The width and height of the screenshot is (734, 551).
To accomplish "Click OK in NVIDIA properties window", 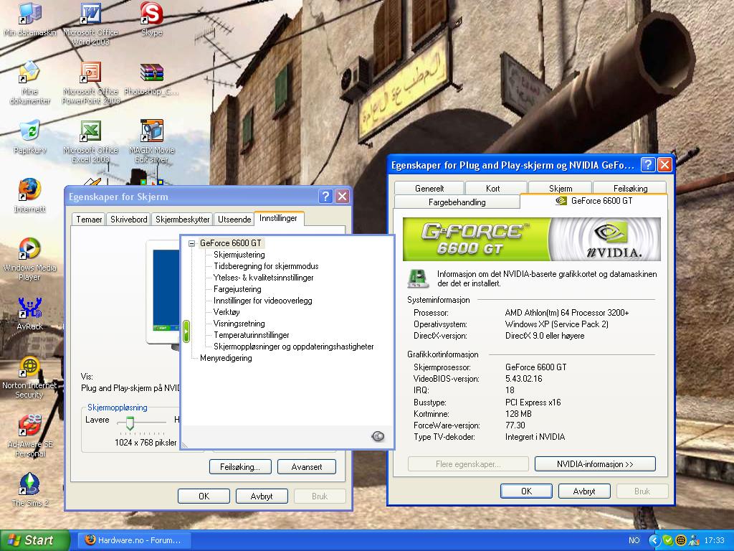I will pyautogui.click(x=526, y=491).
